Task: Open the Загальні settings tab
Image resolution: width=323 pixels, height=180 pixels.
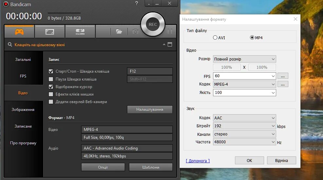Action: [x=23, y=60]
